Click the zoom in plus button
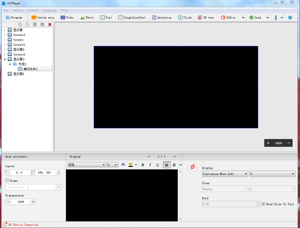Image resolution: width=300 pixels, height=228 pixels. click(x=268, y=143)
